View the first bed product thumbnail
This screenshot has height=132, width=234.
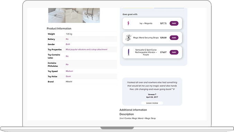57,15
